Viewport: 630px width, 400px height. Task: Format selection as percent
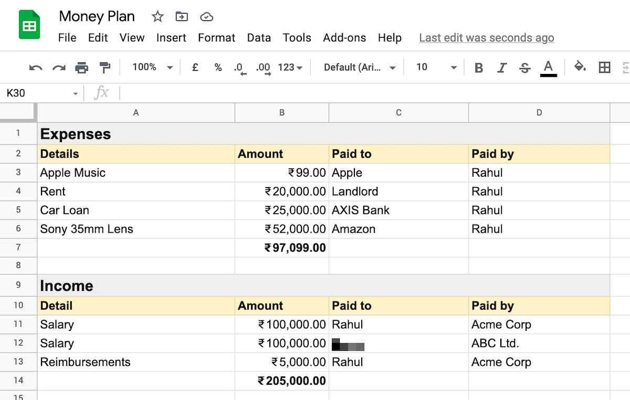pyautogui.click(x=218, y=68)
